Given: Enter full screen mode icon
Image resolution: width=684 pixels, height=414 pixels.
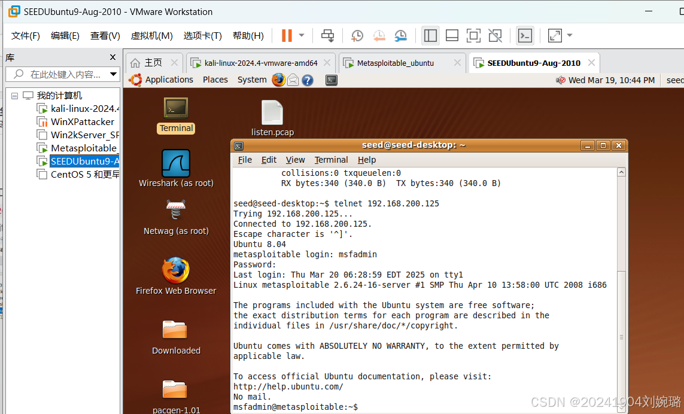Looking at the screenshot, I should click(473, 35).
